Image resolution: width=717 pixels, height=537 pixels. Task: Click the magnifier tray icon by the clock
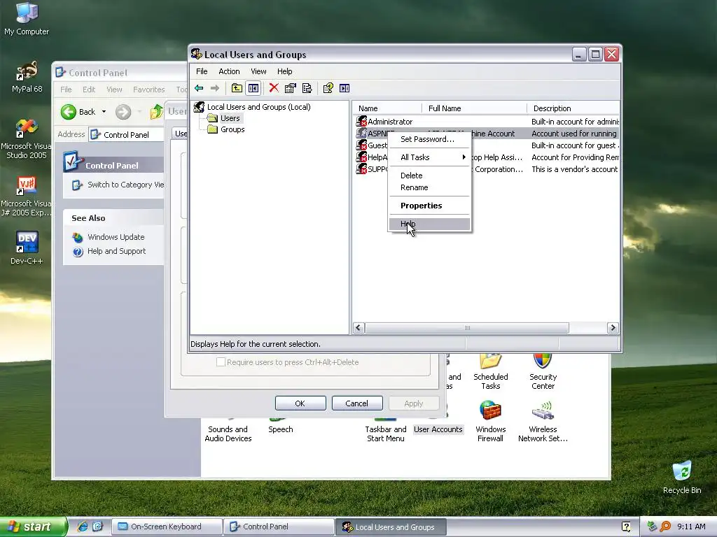(665, 527)
